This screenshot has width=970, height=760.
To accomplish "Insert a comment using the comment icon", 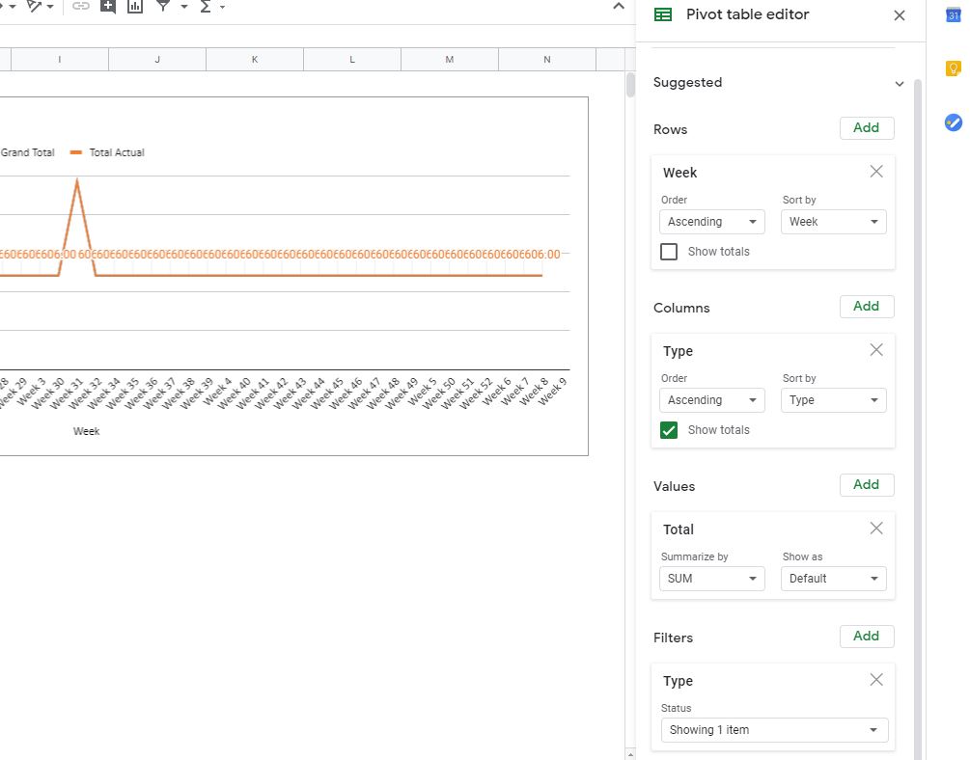I will (107, 7).
